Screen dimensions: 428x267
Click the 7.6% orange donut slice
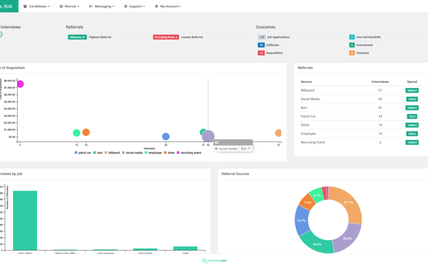click(x=307, y=202)
